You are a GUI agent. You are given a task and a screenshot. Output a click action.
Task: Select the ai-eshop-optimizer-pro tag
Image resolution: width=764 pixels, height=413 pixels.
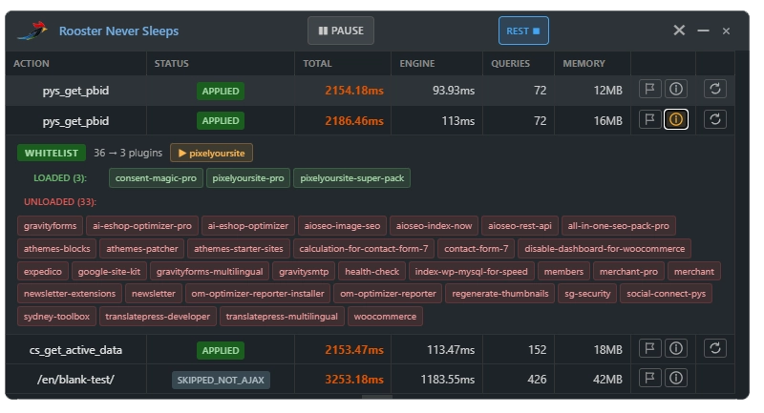tap(142, 226)
